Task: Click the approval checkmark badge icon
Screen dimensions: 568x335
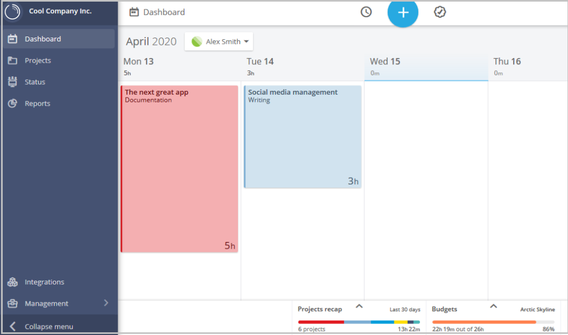Action: pos(440,12)
